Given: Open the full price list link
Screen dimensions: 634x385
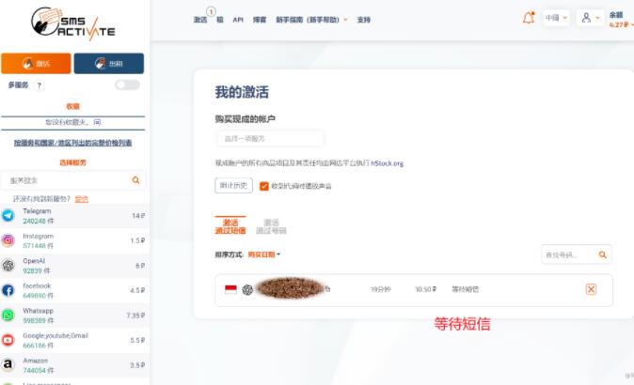Looking at the screenshot, I should [72, 143].
